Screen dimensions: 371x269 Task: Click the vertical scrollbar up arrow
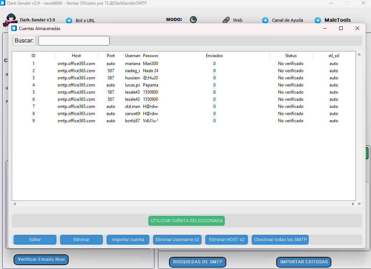[359, 54]
